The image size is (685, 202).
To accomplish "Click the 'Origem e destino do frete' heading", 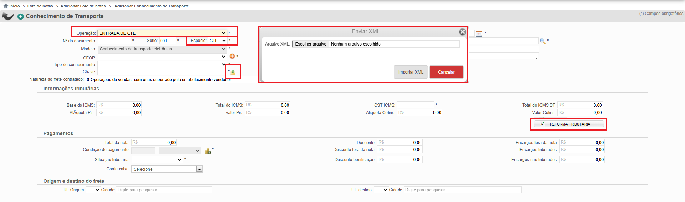I will click(x=74, y=181).
